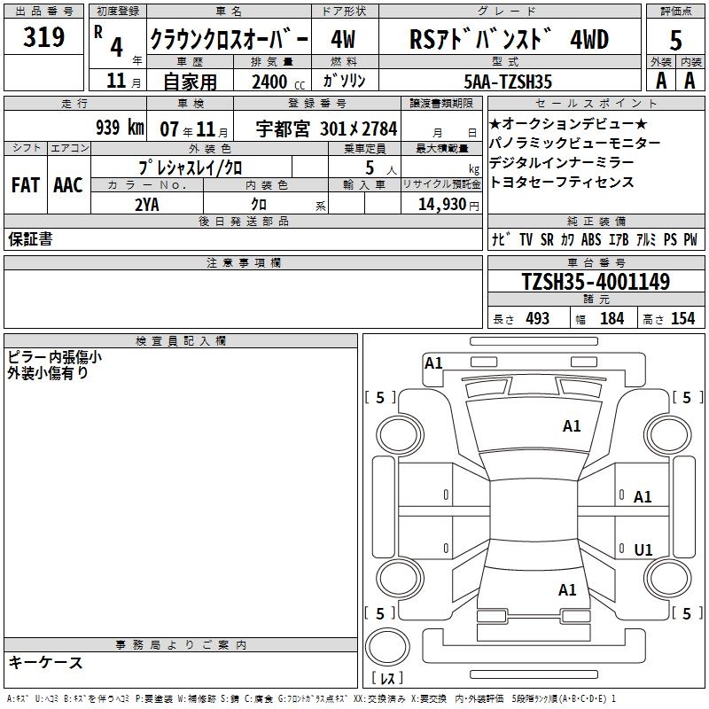Click the model code 5AA-TZSH35
Image resolution: width=709 pixels, height=709 pixels.
508,82
